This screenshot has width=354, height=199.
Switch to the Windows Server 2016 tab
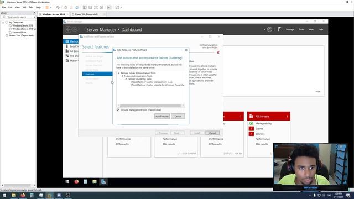click(54, 14)
